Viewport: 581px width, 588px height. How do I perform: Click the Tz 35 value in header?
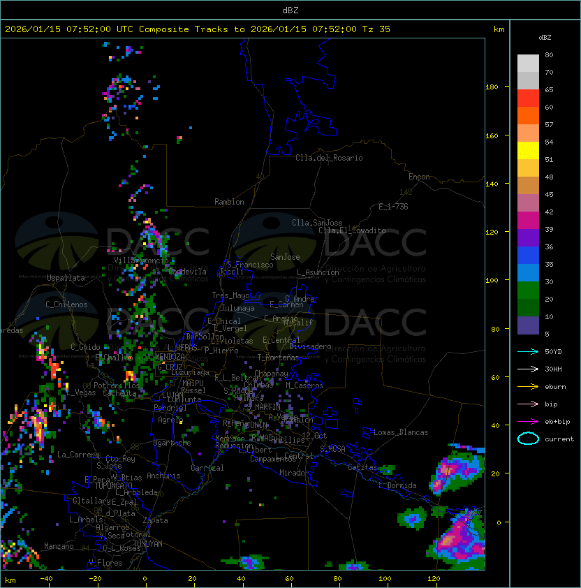(x=376, y=29)
